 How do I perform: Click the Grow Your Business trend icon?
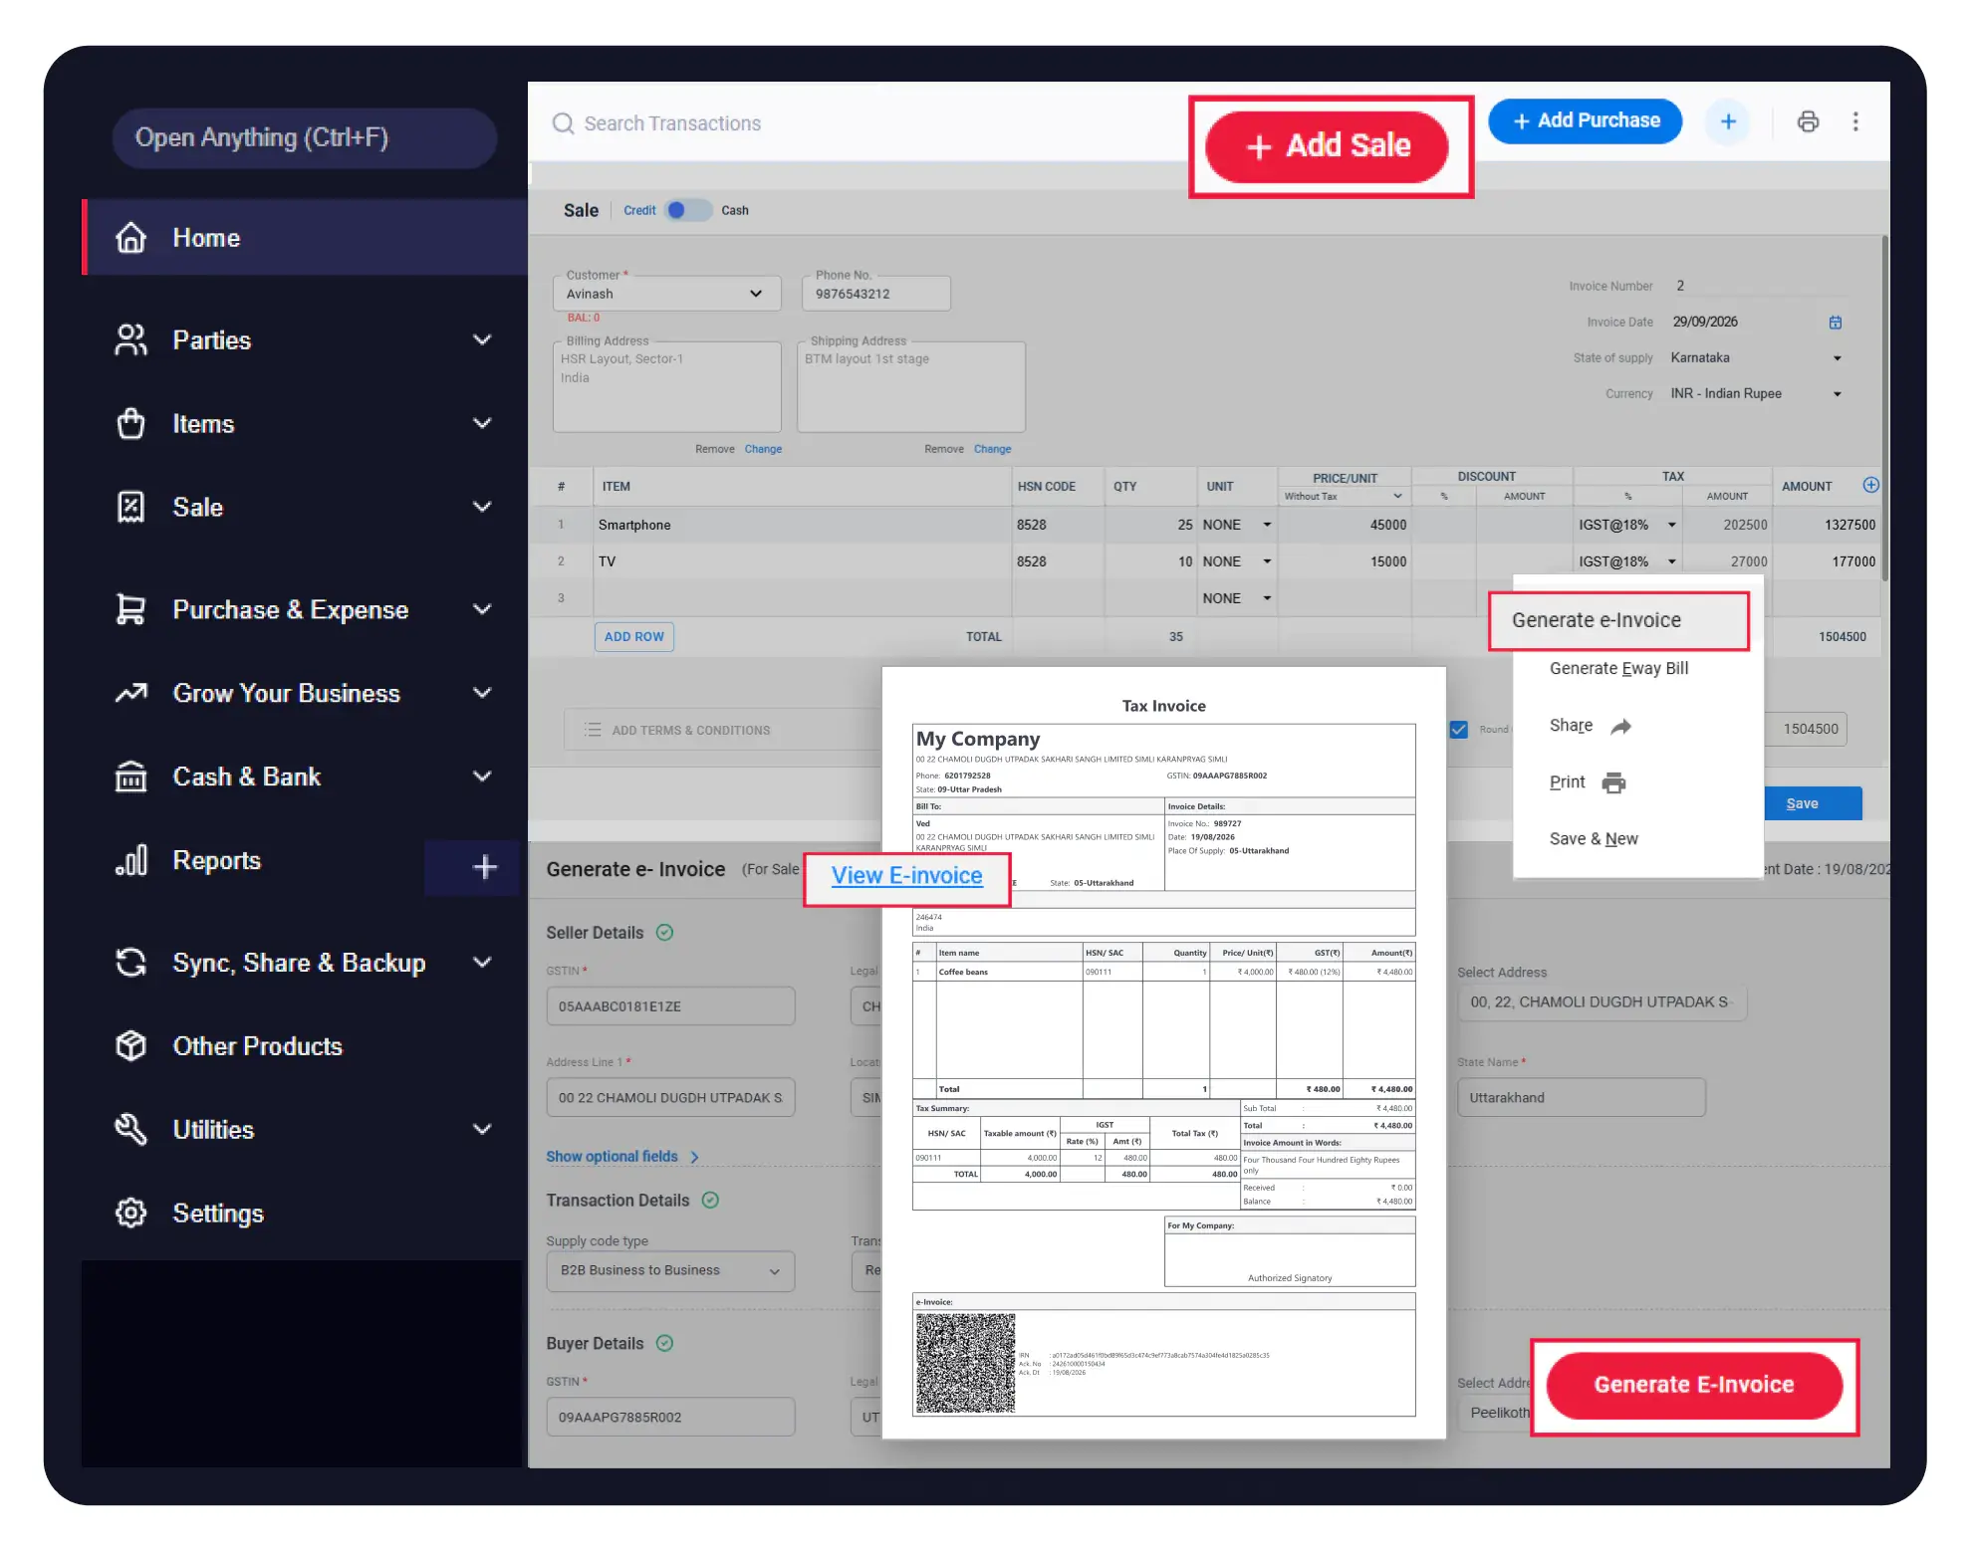click(x=131, y=693)
